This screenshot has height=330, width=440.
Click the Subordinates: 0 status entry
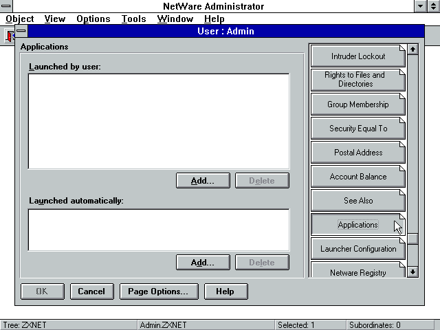[x=375, y=325]
